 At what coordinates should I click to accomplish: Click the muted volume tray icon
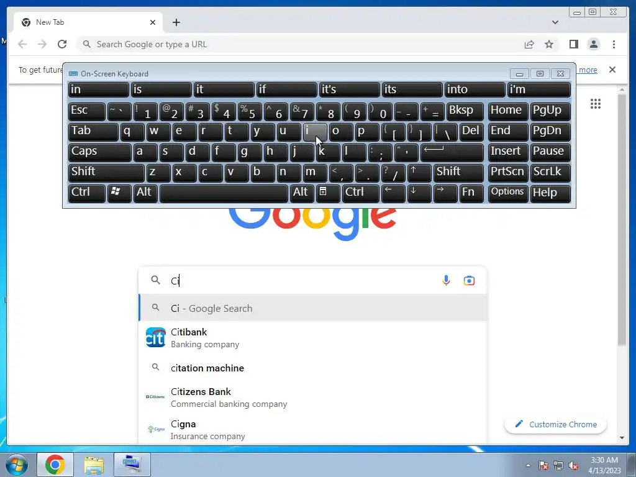coord(573,466)
